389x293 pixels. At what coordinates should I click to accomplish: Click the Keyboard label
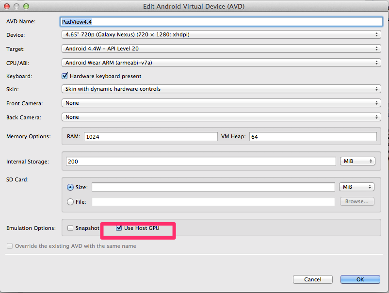pyautogui.click(x=19, y=77)
